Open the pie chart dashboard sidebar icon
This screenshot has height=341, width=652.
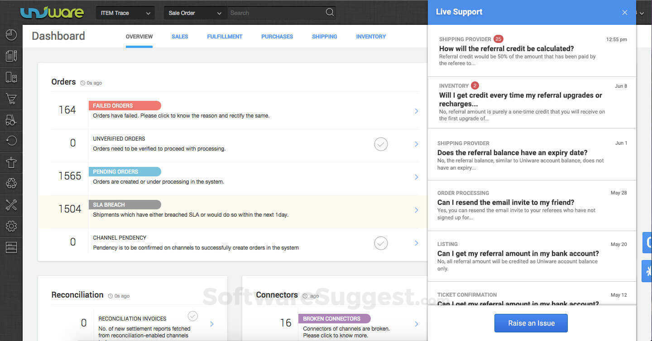pyautogui.click(x=11, y=35)
